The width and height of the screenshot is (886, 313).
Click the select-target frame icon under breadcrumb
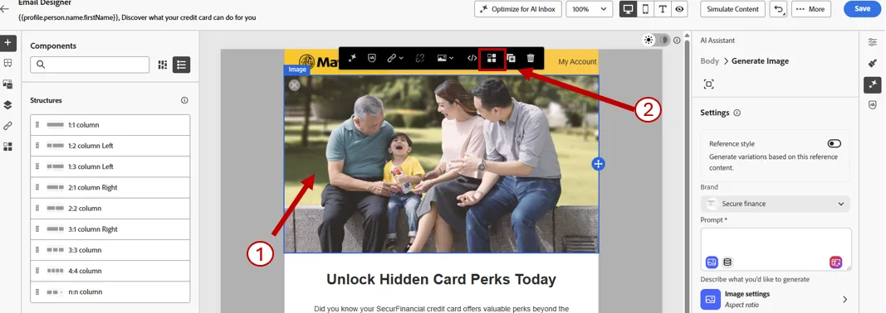[x=708, y=84]
